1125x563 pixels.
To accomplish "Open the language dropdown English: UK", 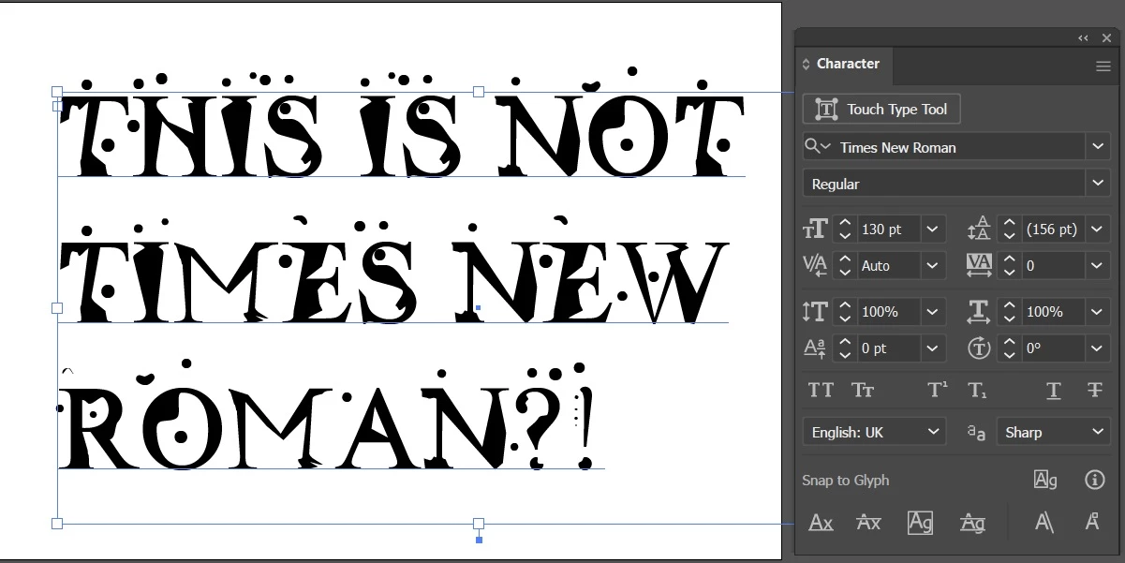I will coord(874,432).
